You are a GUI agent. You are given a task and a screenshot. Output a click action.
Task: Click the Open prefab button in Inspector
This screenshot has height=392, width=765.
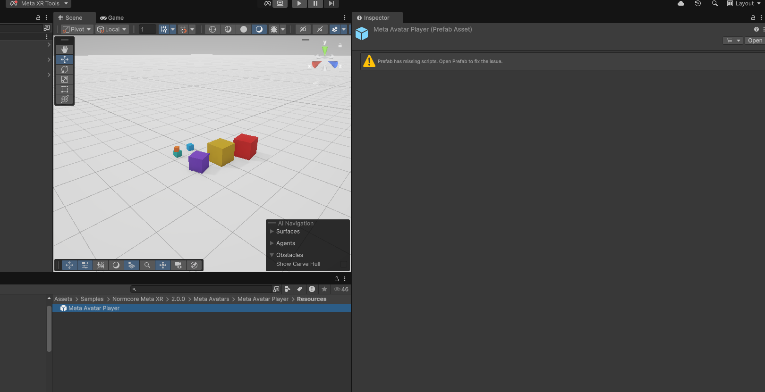755,41
